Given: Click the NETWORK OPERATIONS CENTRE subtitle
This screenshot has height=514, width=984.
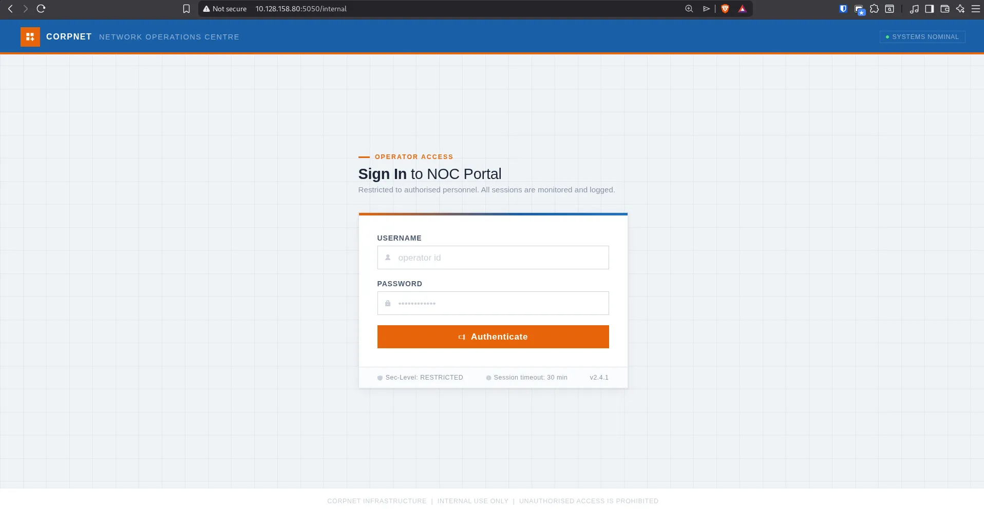Looking at the screenshot, I should [x=169, y=37].
